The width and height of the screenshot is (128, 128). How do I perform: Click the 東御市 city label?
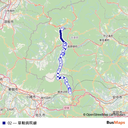click(x=13, y=89)
